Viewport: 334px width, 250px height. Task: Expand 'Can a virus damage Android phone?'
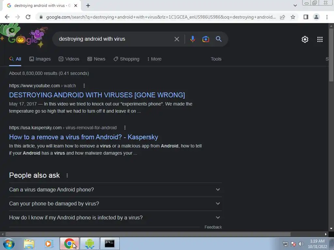[115, 190]
